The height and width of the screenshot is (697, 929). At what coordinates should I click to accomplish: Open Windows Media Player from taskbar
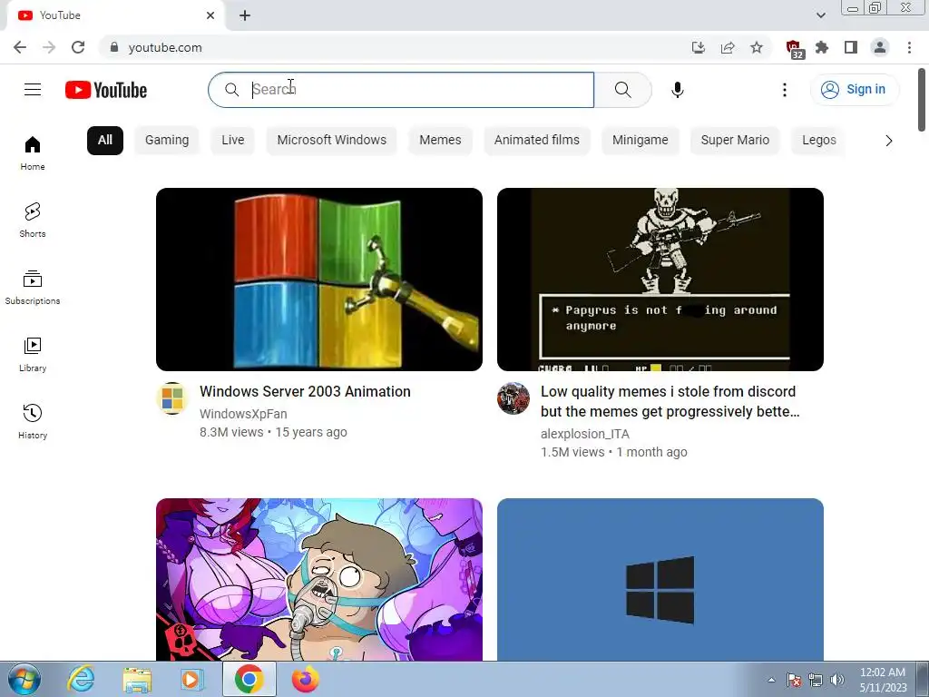[192, 679]
